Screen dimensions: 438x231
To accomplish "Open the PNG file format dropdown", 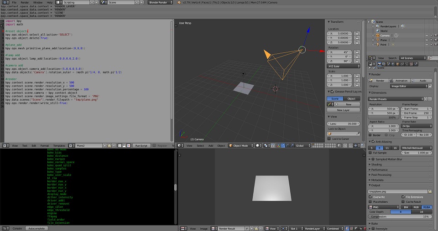I will coord(384,207).
